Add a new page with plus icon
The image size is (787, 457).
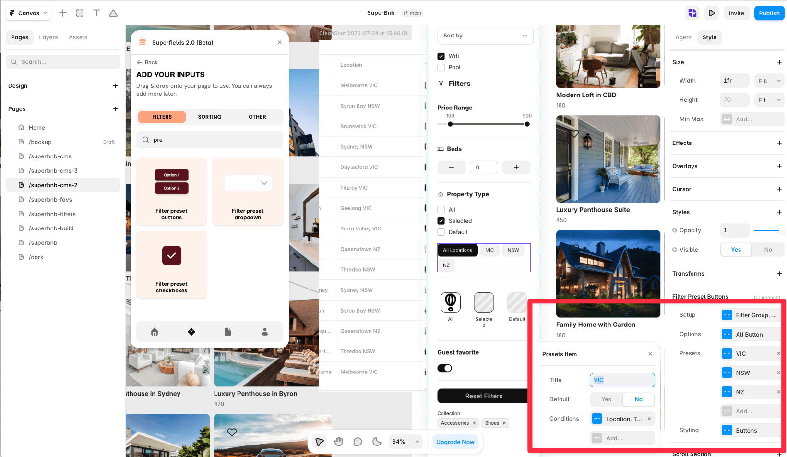click(115, 109)
